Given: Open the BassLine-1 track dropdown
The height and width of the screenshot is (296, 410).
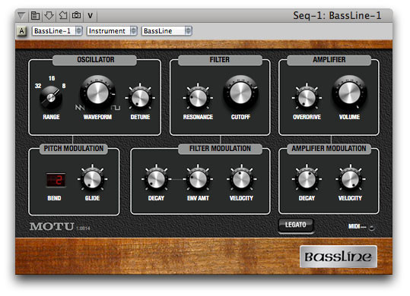Looking at the screenshot, I should 57,31.
